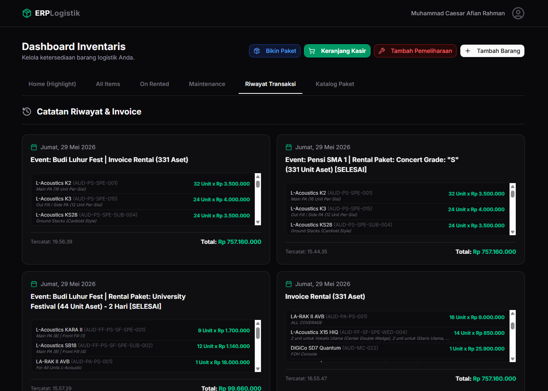Click scroll-up arrow in Budi Luhur Fest Invoice Rental list
Screen dimensions: 548x391
258,176
